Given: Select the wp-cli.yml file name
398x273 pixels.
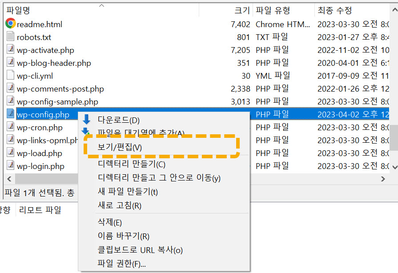Looking at the screenshot, I should [x=35, y=76].
